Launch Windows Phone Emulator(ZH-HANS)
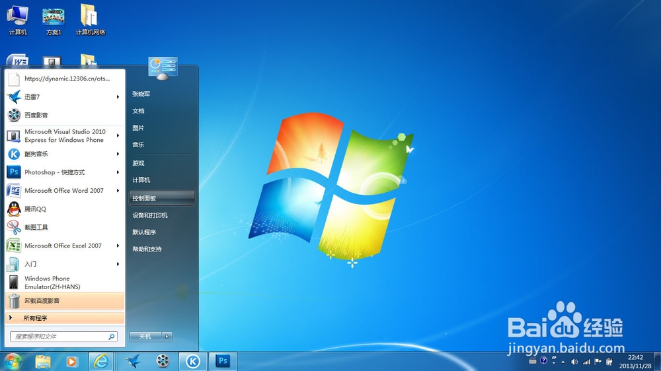This screenshot has width=661, height=371. 65,283
